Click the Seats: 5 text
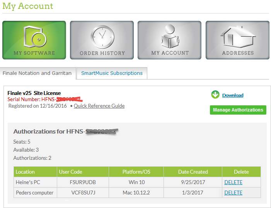271x208 pixels. pyautogui.click(x=22, y=142)
